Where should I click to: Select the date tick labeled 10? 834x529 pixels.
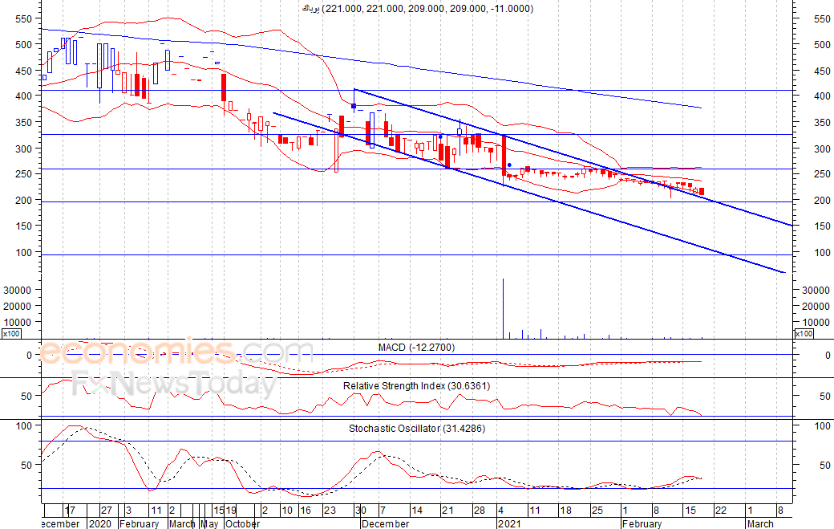(x=287, y=511)
